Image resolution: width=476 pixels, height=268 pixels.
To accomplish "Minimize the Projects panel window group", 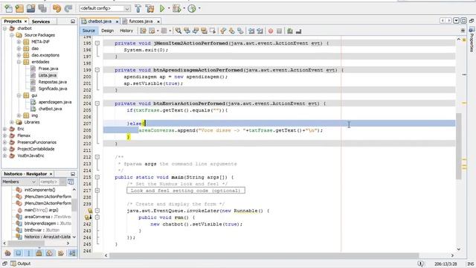I will pyautogui.click(x=73, y=22).
